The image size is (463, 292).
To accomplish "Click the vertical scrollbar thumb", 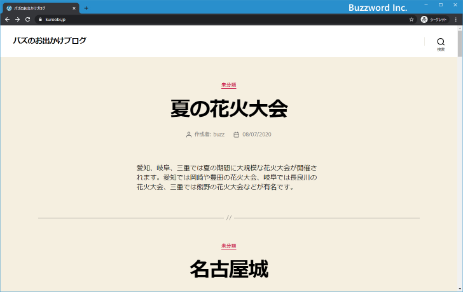I will (x=460, y=43).
